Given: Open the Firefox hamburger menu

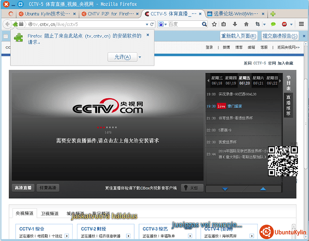Looking at the screenshot, I should pos(301,24).
